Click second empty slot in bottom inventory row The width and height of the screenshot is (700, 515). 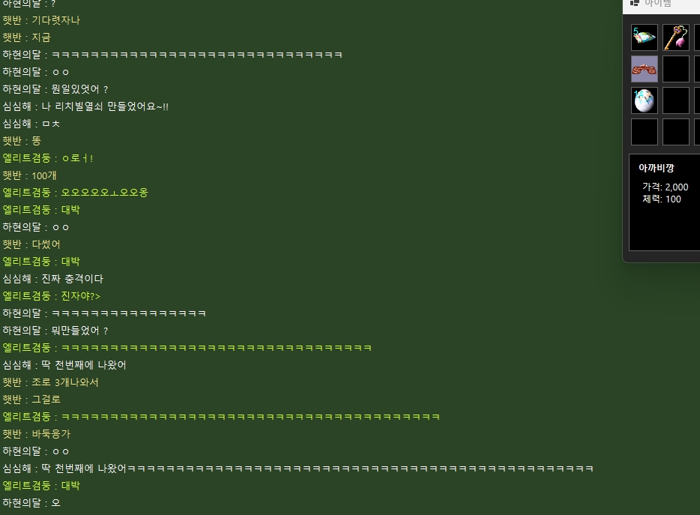(x=676, y=132)
